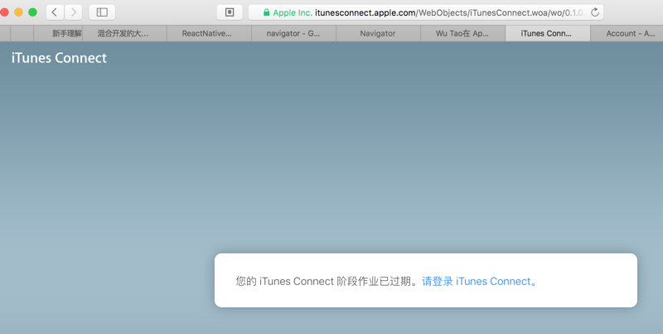Switch to the 混合开发的大... tab
The image size is (663, 334).
click(125, 33)
